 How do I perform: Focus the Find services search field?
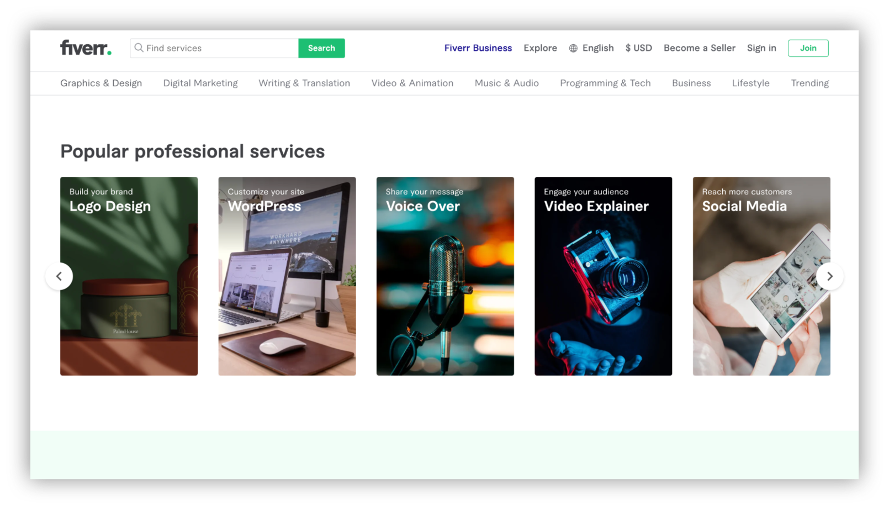coord(214,48)
